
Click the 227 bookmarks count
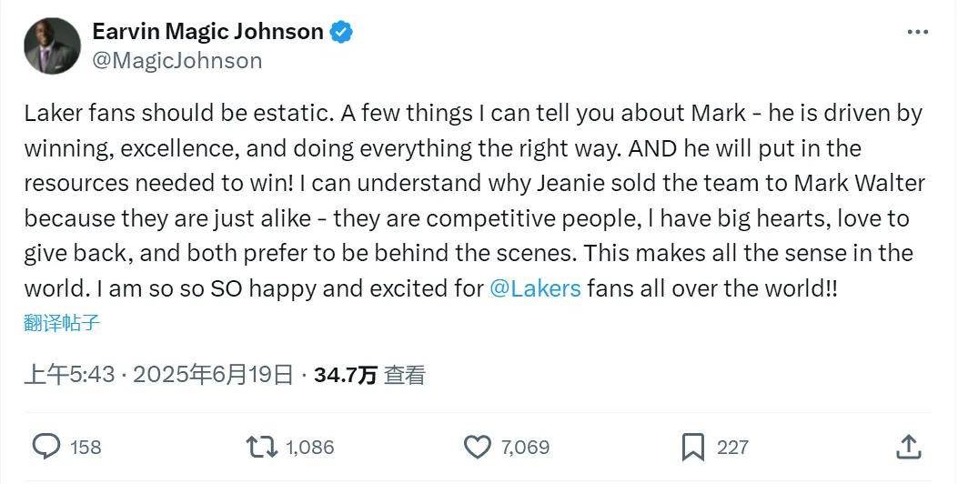732,448
